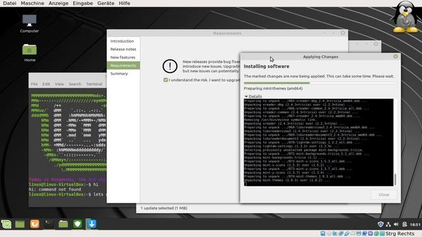Image resolution: width=422 pixels, height=237 pixels.
Task: Click the Applying Changes title bar text
Action: click(x=320, y=57)
